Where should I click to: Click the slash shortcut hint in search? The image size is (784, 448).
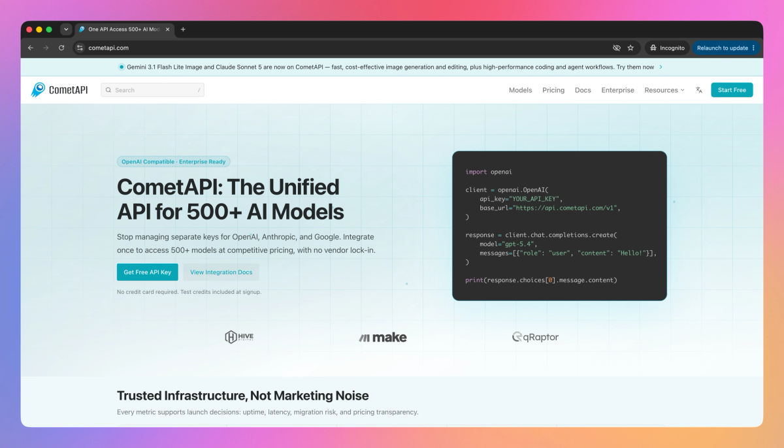(199, 90)
